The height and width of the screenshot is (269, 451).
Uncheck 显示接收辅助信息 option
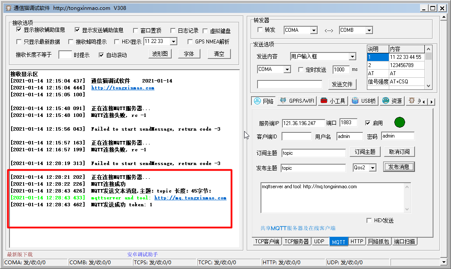[18, 29]
